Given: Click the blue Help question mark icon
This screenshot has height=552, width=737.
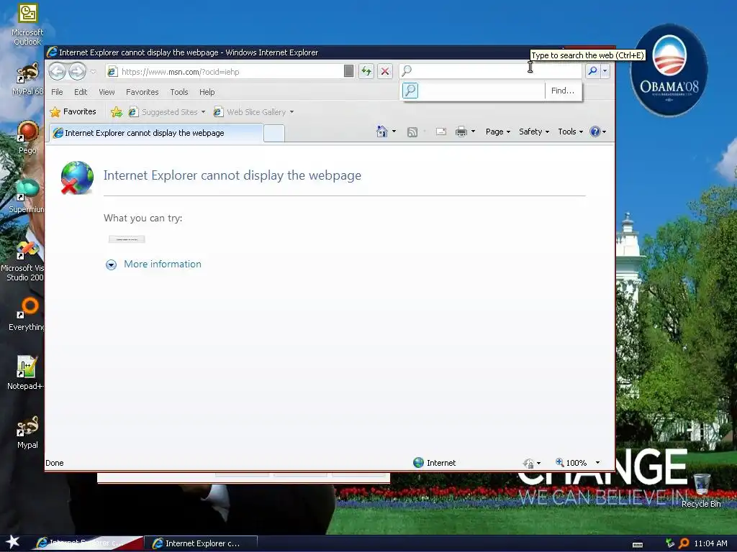Looking at the screenshot, I should coord(594,132).
